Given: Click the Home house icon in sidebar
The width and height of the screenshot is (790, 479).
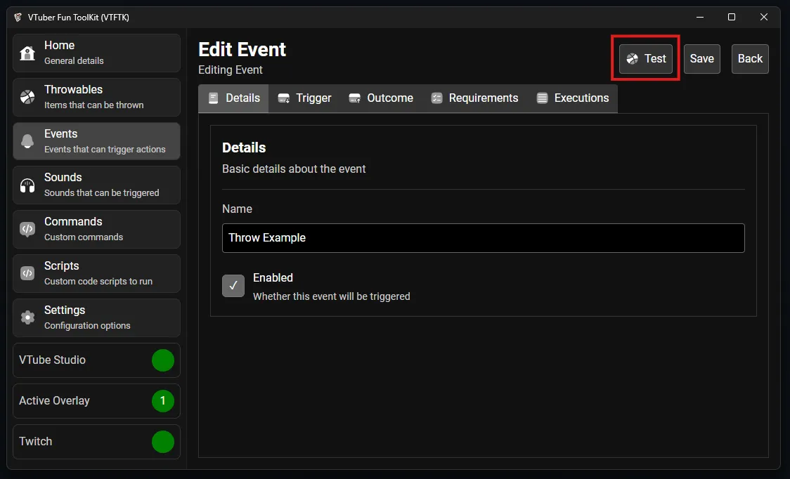Looking at the screenshot, I should [27, 53].
